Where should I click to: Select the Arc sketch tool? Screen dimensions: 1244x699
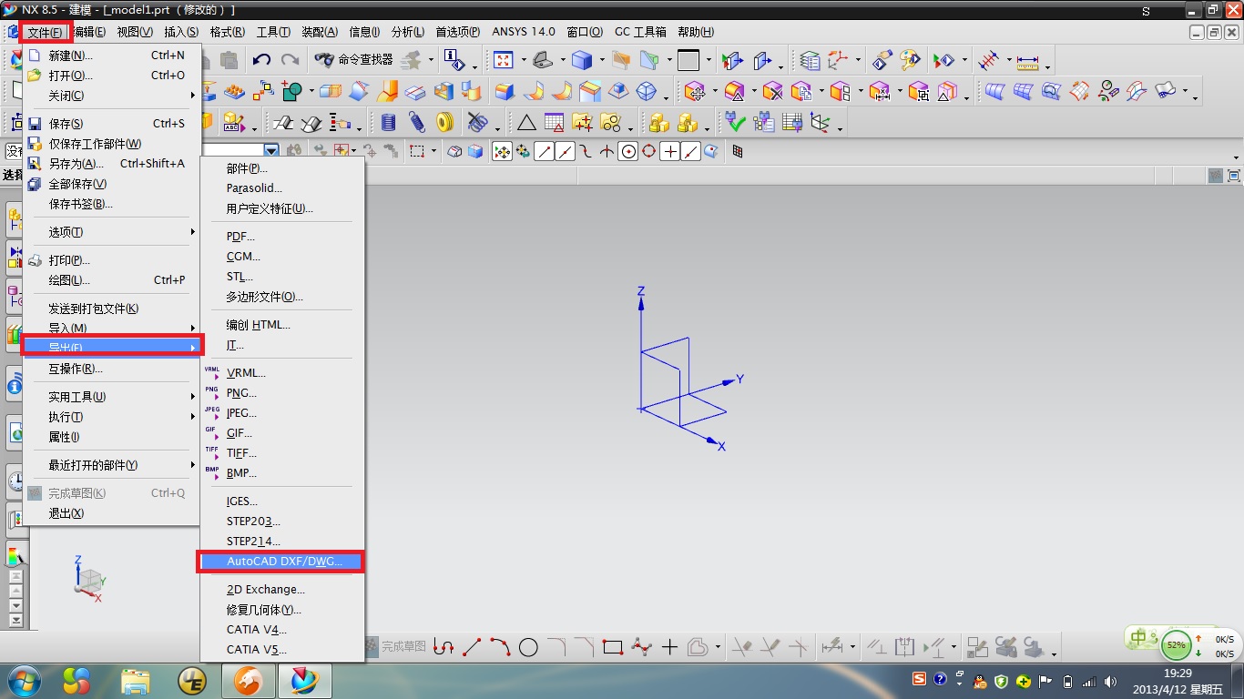pyautogui.click(x=500, y=647)
